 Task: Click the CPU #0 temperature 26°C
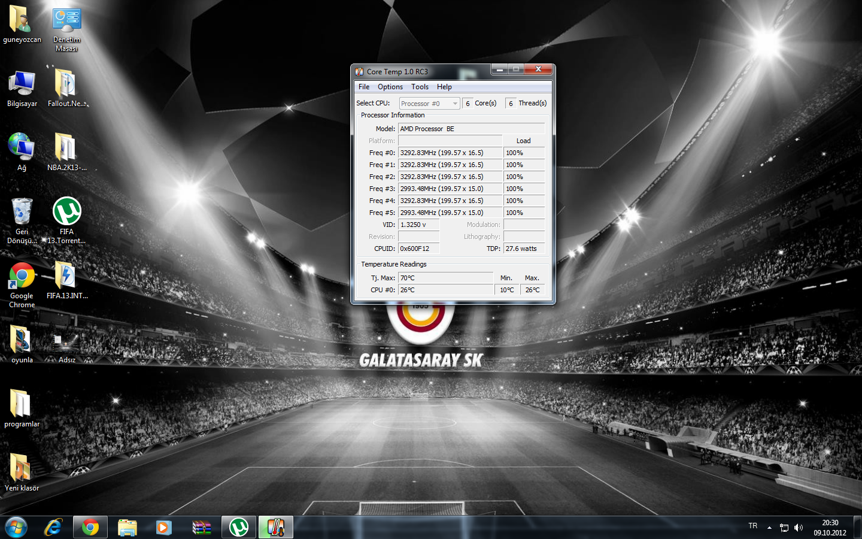point(446,290)
